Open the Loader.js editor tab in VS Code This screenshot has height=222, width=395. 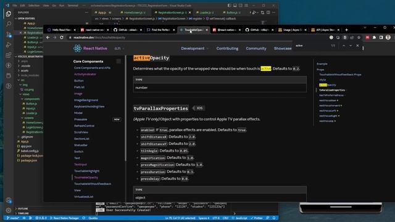coord(206,12)
